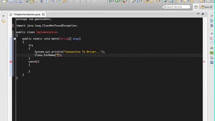
Task: Open the Package Explorer from left trim
Action: coord(3,21)
